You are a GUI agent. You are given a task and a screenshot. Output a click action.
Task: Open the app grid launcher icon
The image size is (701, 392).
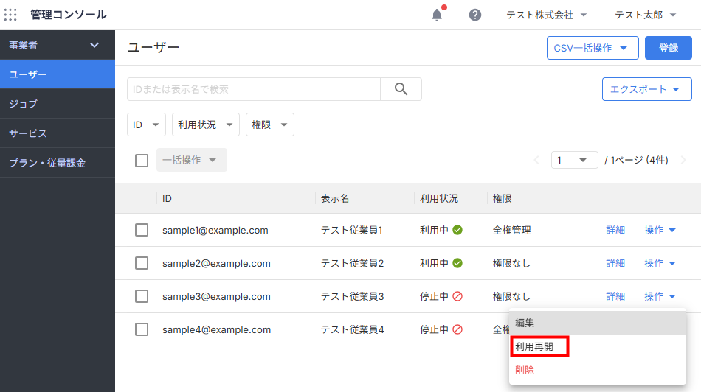coord(10,15)
